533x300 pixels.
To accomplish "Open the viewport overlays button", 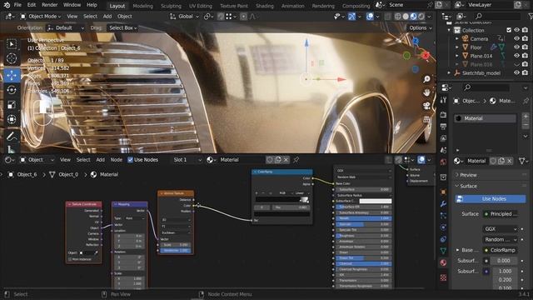I will point(370,17).
